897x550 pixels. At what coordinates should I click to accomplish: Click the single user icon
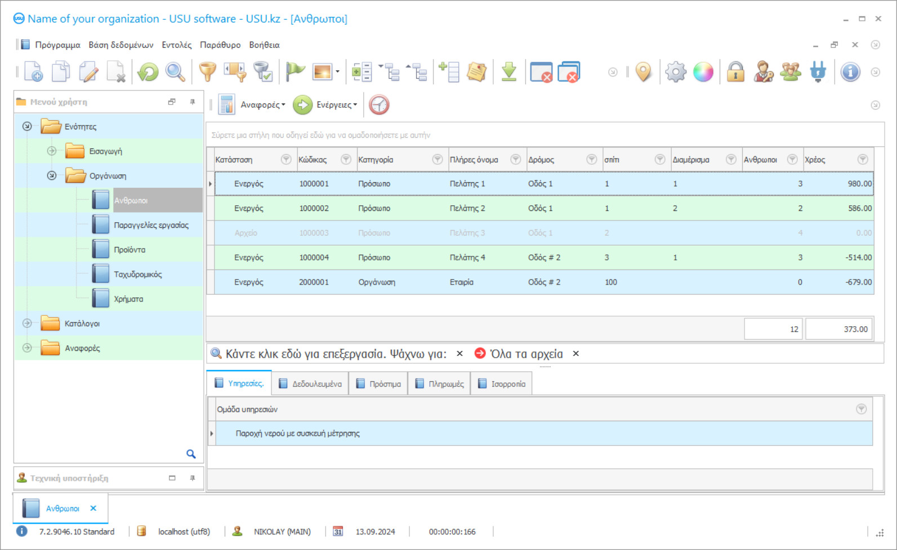click(763, 72)
